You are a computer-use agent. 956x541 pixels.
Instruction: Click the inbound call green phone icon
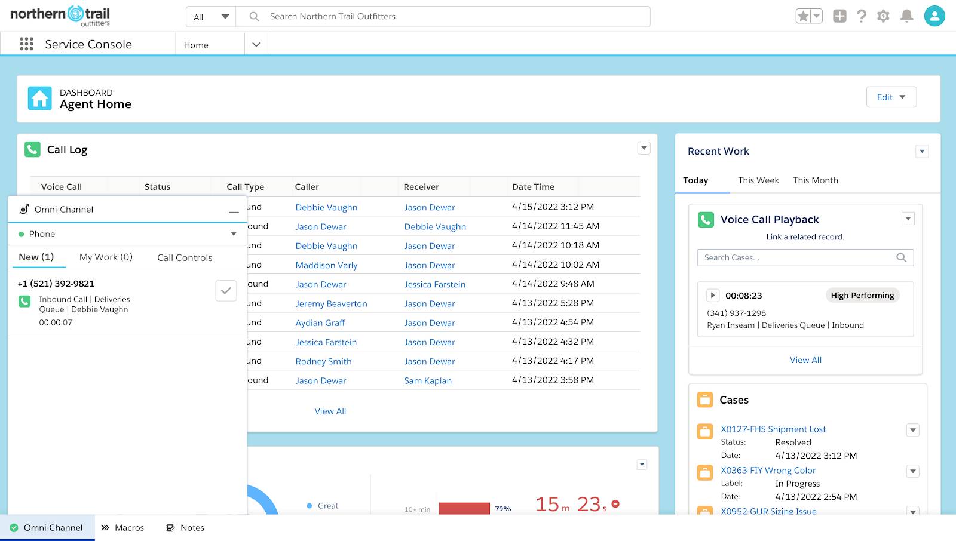point(24,302)
